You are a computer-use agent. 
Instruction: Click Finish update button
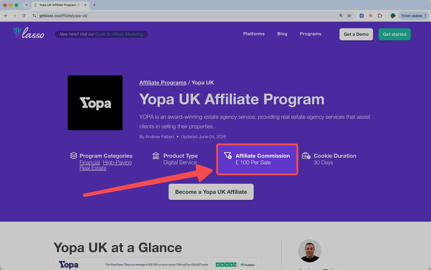(x=412, y=16)
